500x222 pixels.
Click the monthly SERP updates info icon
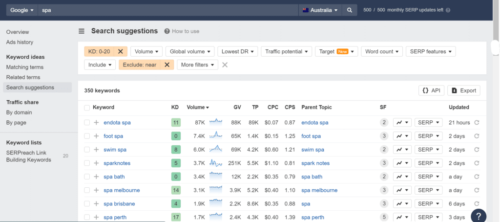pyautogui.click(x=448, y=10)
